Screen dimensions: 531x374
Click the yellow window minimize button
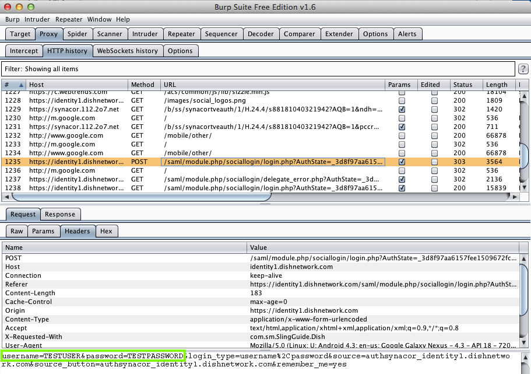click(19, 7)
